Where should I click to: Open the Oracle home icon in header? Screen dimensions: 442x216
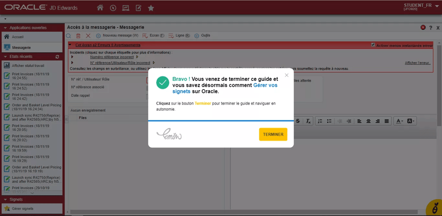click(100, 8)
